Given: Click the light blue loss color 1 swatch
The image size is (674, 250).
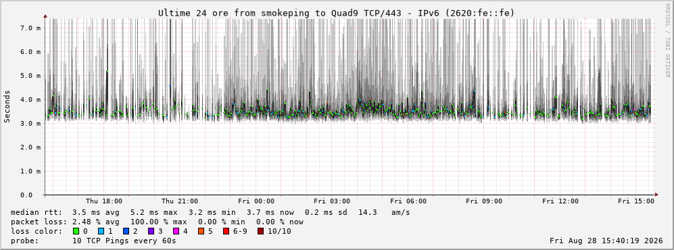Looking at the screenshot, I should (101, 231).
